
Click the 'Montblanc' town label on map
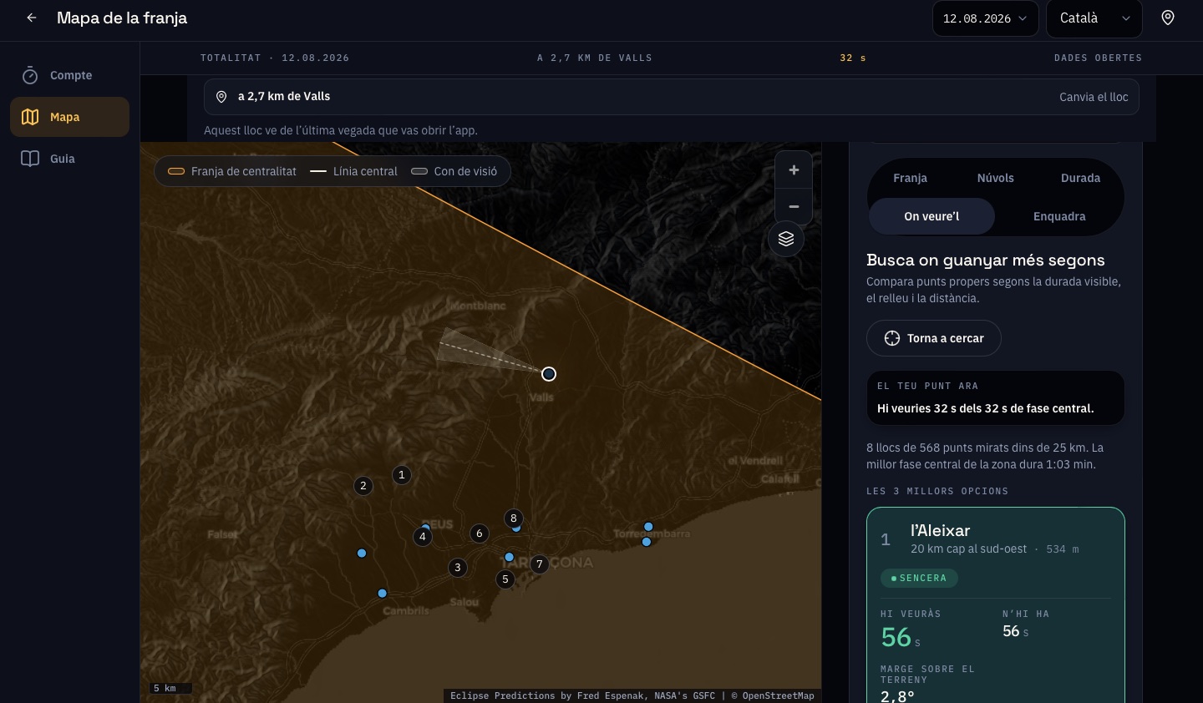click(477, 306)
